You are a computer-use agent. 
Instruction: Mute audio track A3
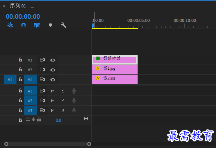(x=53, y=110)
